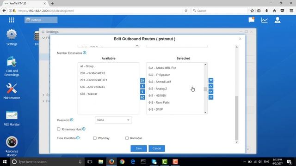This screenshot has height=166, width=296.
Task: Open the statistics chart icon
Action: tap(264, 20)
